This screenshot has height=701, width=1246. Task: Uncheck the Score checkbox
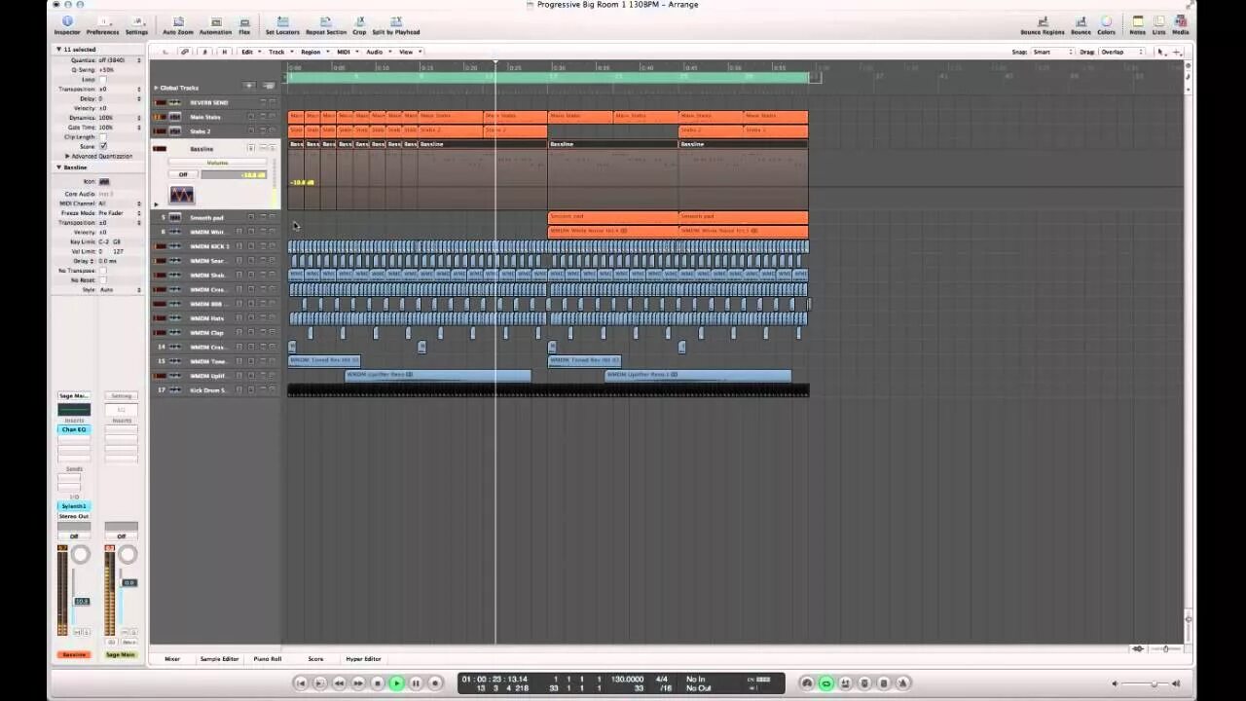[103, 146]
